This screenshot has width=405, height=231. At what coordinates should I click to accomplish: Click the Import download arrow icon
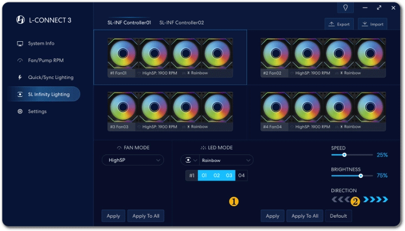click(364, 24)
